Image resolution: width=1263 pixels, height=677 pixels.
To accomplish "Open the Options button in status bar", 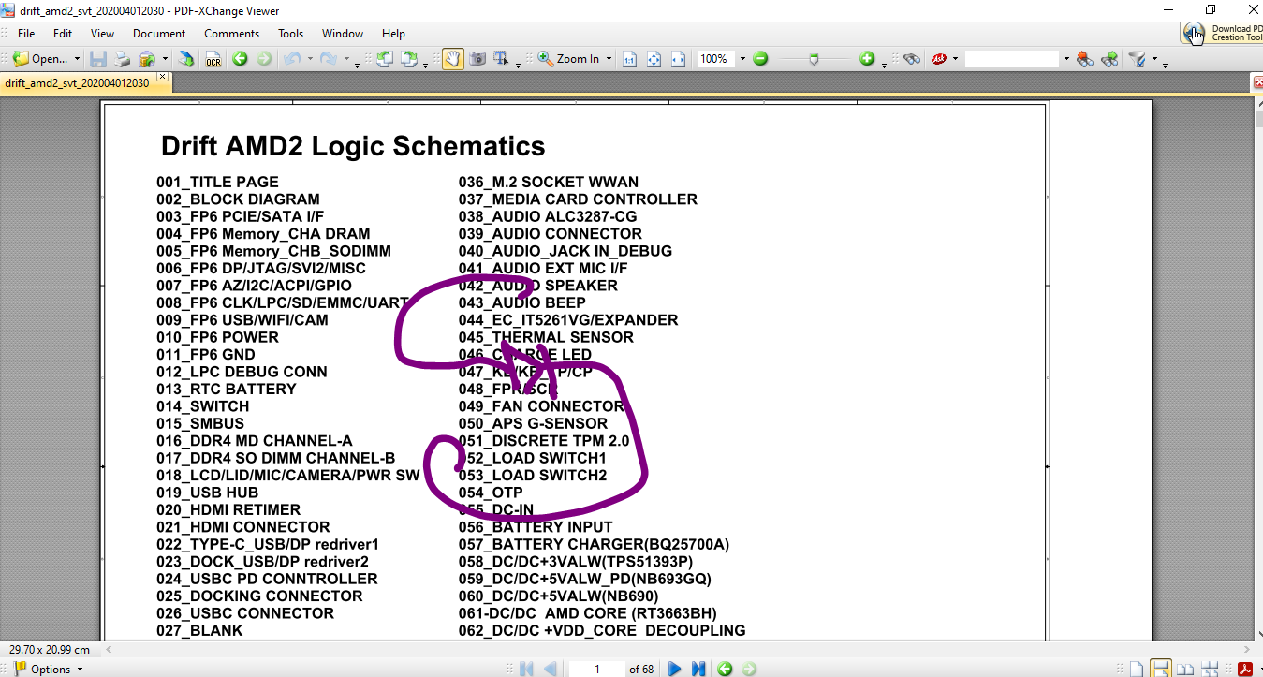I will click(50, 669).
